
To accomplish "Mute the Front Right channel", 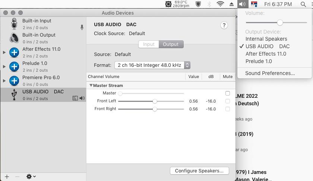I will (x=228, y=109).
